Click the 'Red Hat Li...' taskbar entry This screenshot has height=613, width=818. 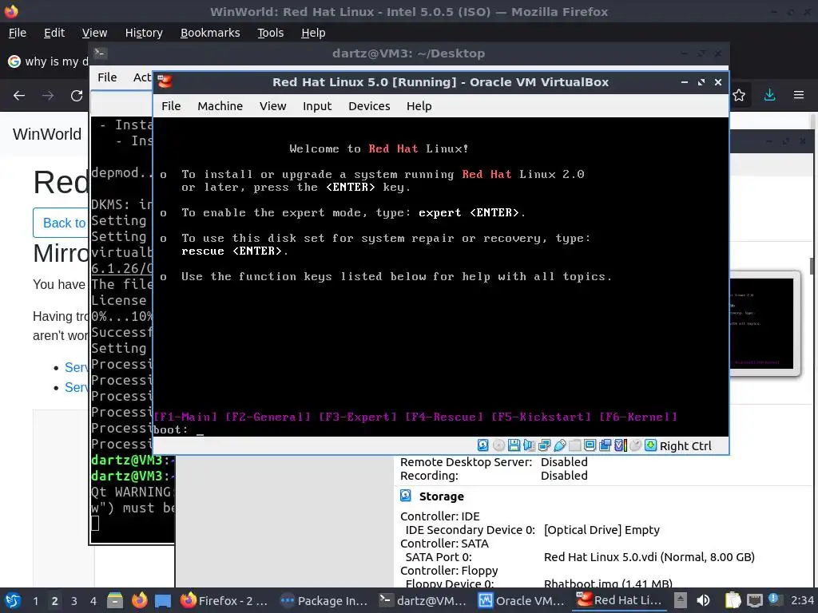tap(620, 600)
